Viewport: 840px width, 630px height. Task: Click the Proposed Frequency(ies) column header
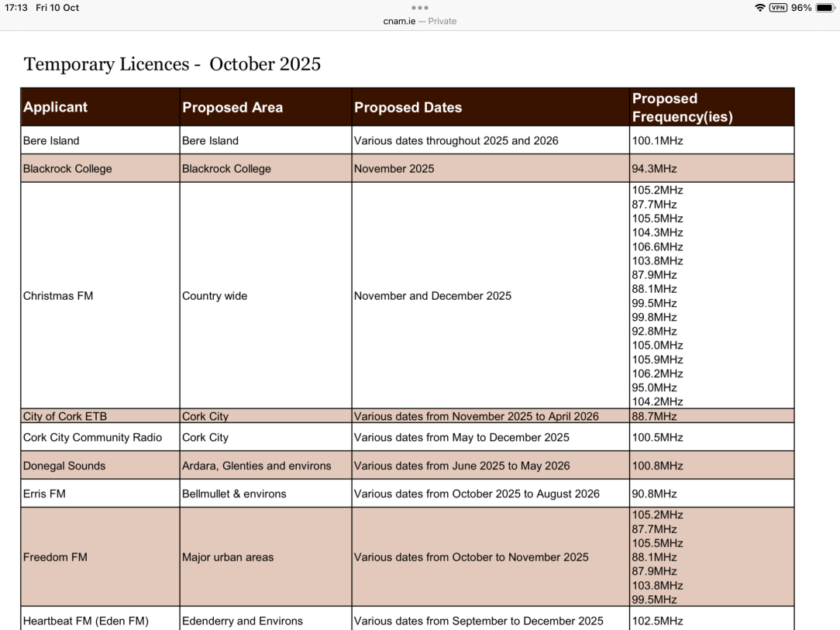(712, 107)
